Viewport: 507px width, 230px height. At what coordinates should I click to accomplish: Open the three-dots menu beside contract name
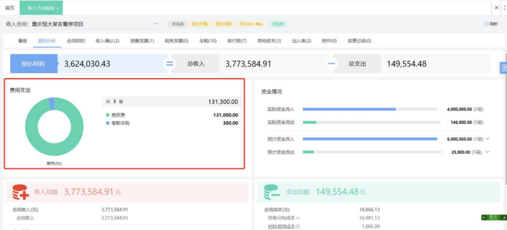pyautogui.click(x=156, y=23)
